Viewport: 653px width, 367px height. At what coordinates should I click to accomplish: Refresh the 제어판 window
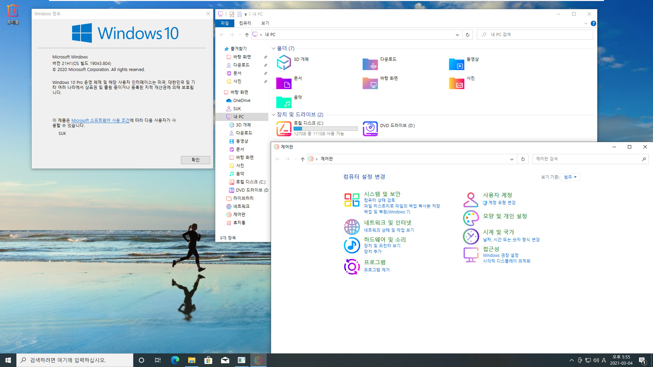[x=523, y=159]
